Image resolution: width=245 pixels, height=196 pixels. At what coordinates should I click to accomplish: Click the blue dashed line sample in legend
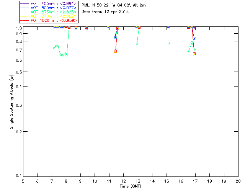pos(24,8)
